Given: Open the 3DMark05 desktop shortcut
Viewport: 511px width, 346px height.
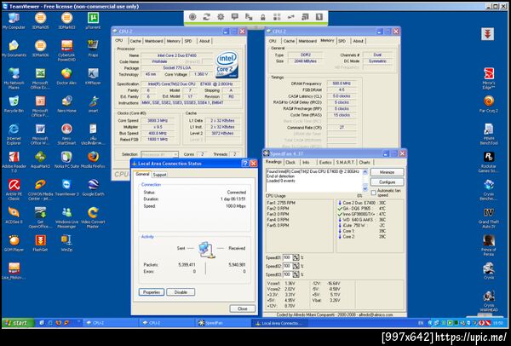Looking at the screenshot, I should tap(40, 20).
